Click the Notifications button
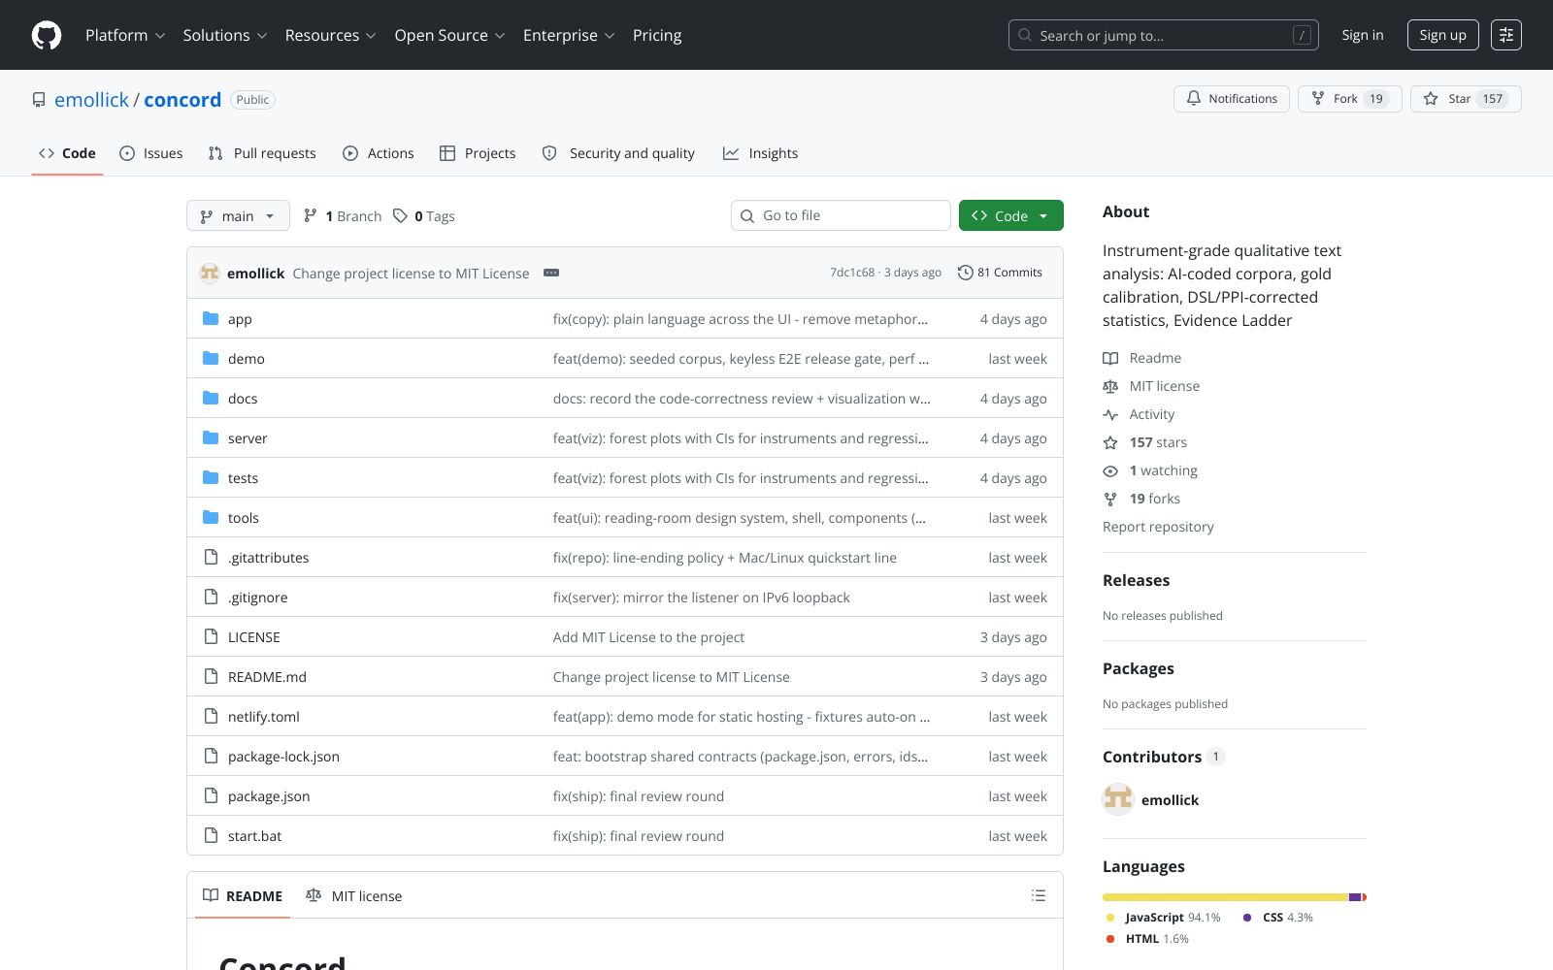This screenshot has width=1553, height=970. tap(1232, 99)
